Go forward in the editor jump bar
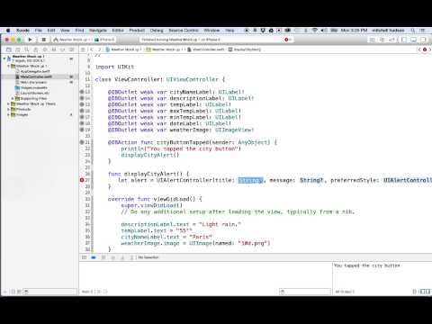The height and width of the screenshot is (324, 432). (100, 49)
